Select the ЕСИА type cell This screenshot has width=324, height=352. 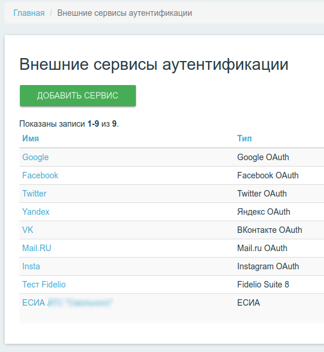(x=248, y=303)
